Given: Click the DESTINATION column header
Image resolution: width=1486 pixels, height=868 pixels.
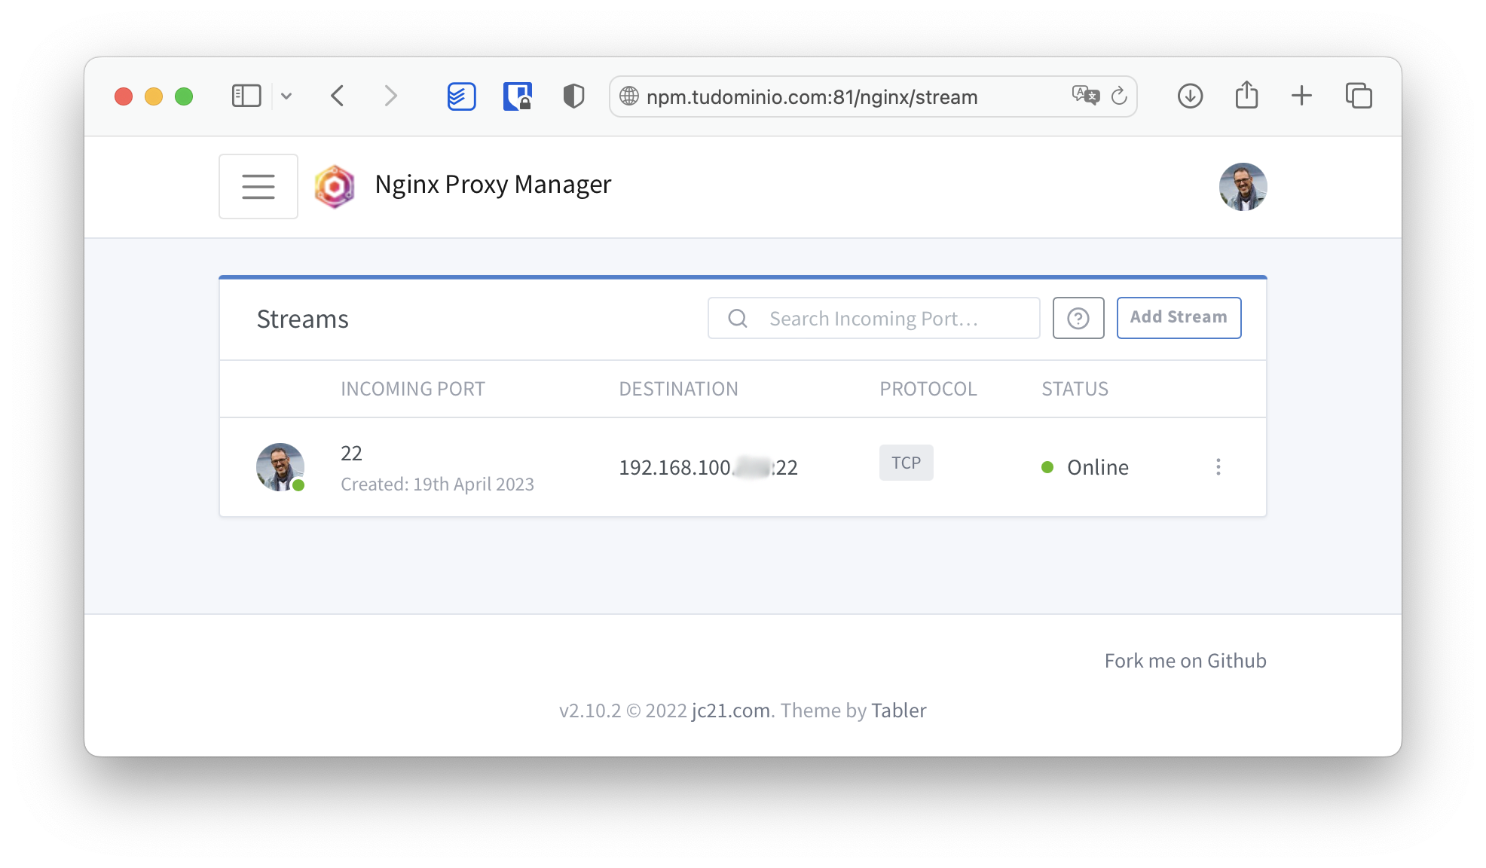Looking at the screenshot, I should point(678,389).
